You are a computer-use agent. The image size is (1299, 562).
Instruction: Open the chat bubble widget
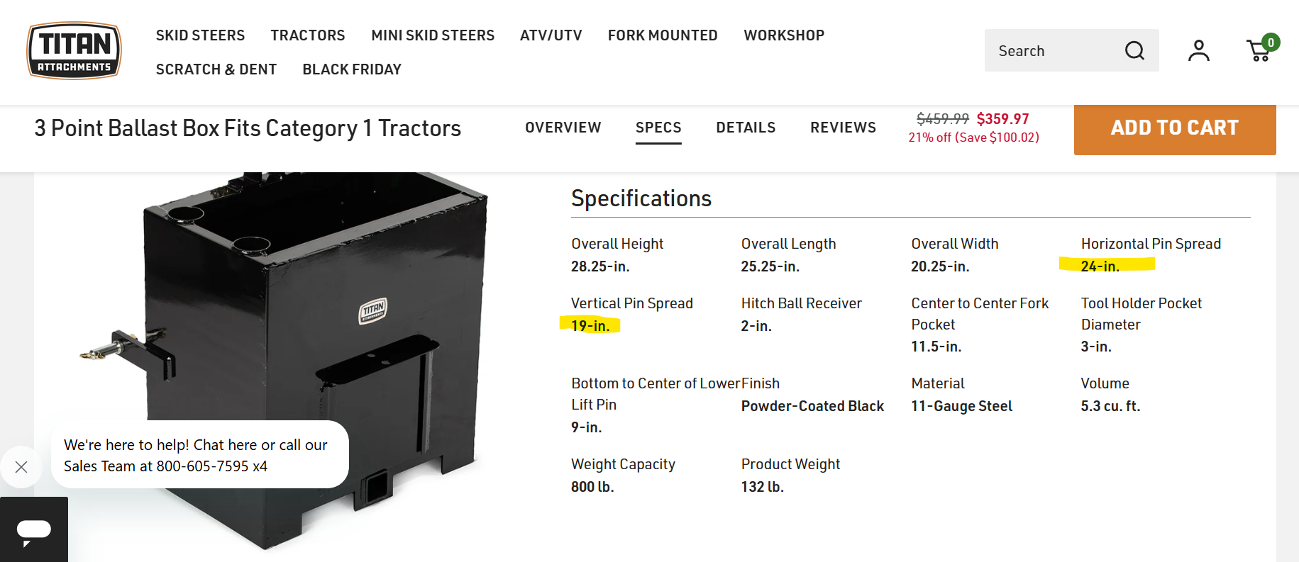(33, 530)
